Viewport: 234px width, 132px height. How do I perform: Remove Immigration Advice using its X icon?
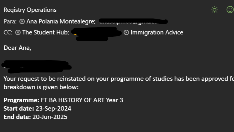tap(126, 32)
